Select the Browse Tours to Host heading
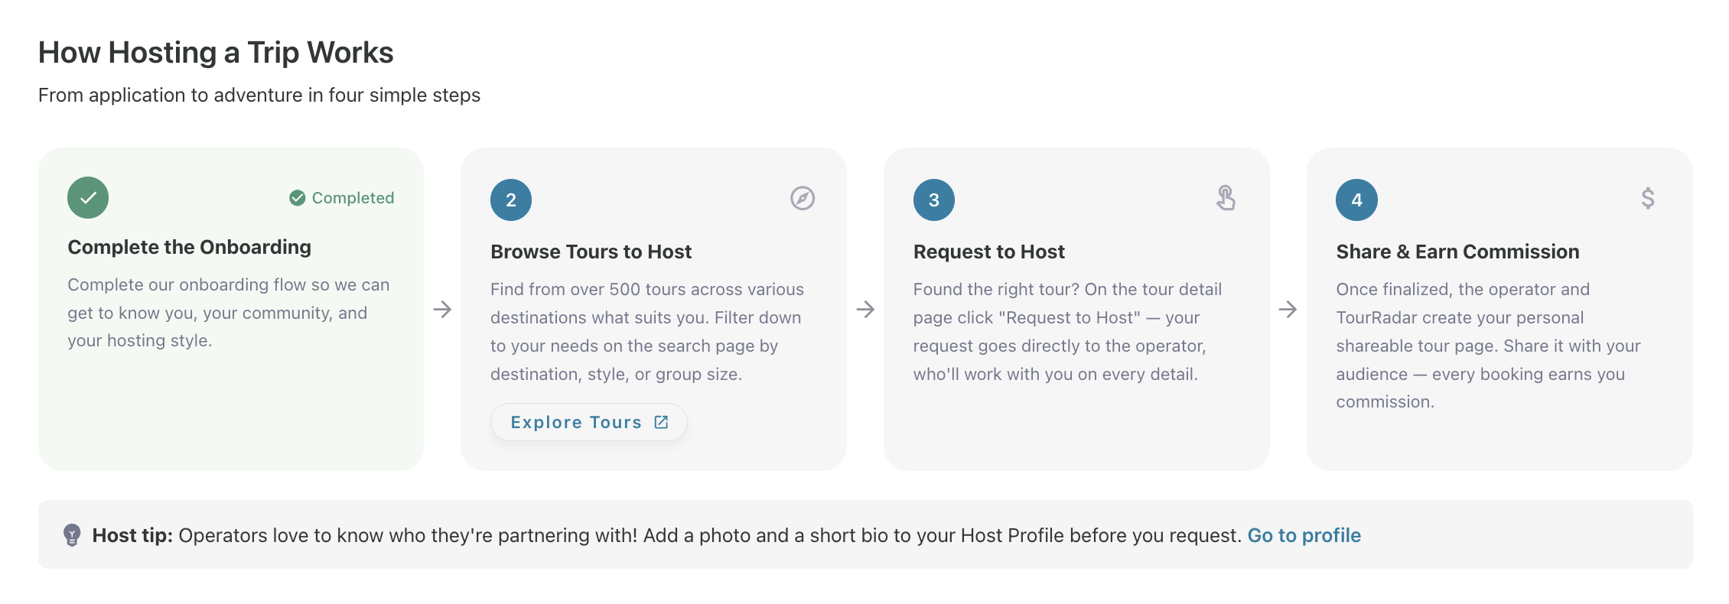This screenshot has height=604, width=1729. (x=591, y=252)
